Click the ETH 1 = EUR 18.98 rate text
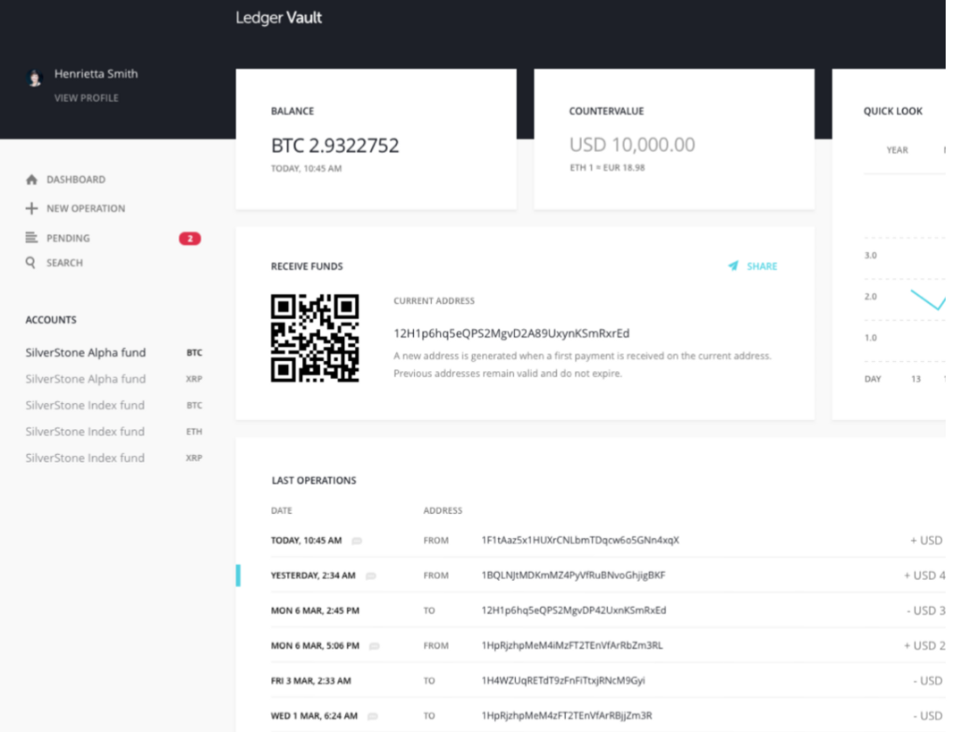The width and height of the screenshot is (954, 732). pyautogui.click(x=606, y=168)
